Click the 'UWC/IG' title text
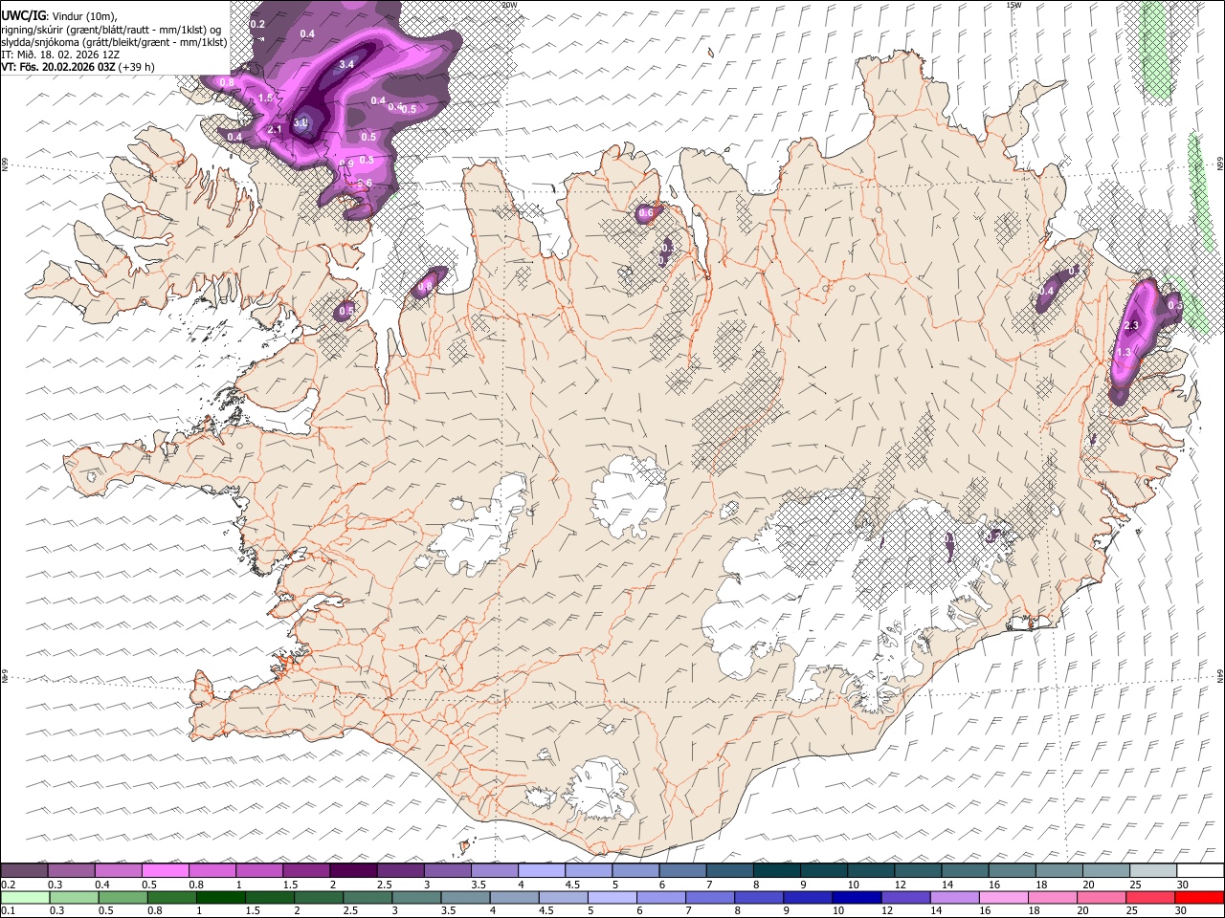1225x918 pixels. [22, 15]
